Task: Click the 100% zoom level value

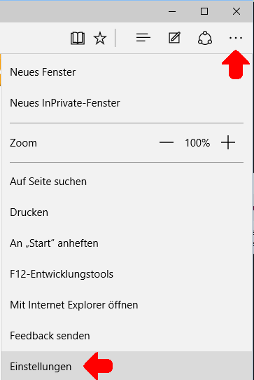Action: point(197,143)
